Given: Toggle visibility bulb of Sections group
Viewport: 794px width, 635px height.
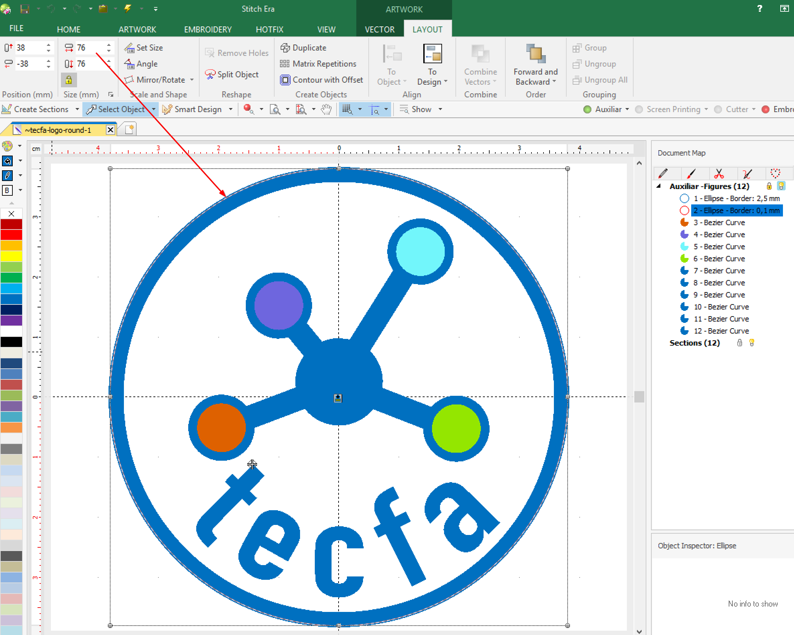Looking at the screenshot, I should tap(752, 343).
